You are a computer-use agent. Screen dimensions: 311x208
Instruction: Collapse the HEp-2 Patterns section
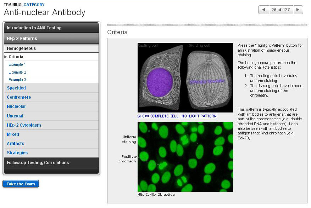(x=51, y=39)
